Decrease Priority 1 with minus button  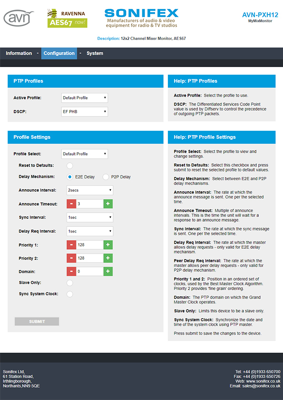(71, 244)
